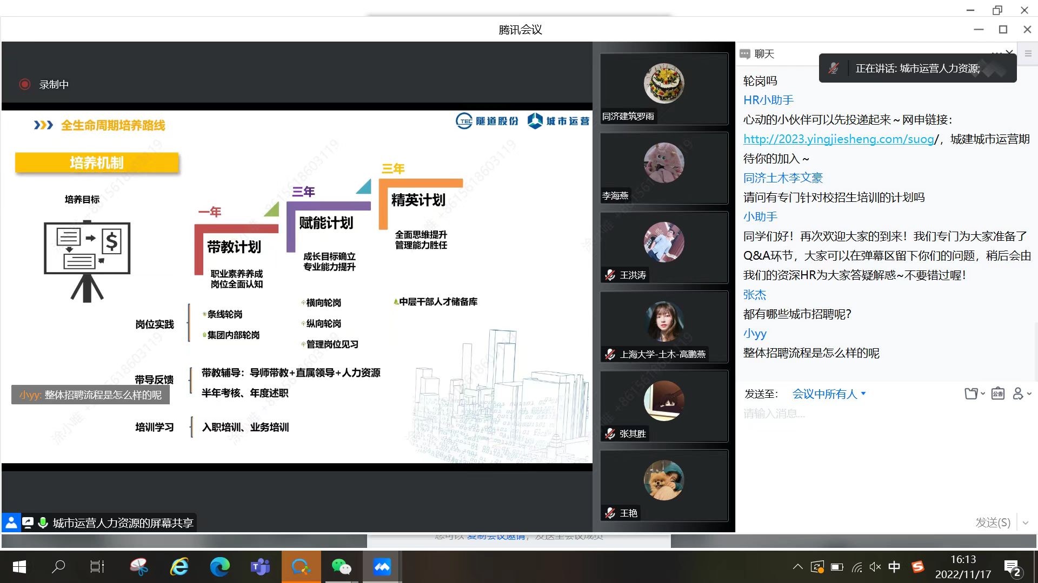This screenshot has height=583, width=1038.
Task: Click the muted mic icon next to 张其胜
Action: [x=610, y=433]
